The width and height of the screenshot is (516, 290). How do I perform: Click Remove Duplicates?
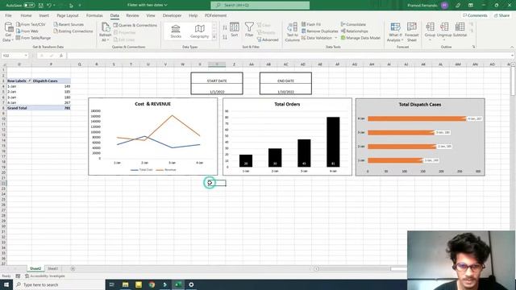click(x=319, y=31)
